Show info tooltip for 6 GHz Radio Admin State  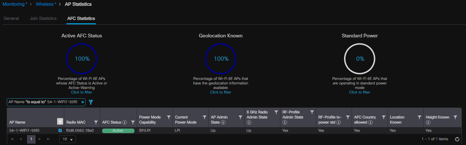coord(249,122)
